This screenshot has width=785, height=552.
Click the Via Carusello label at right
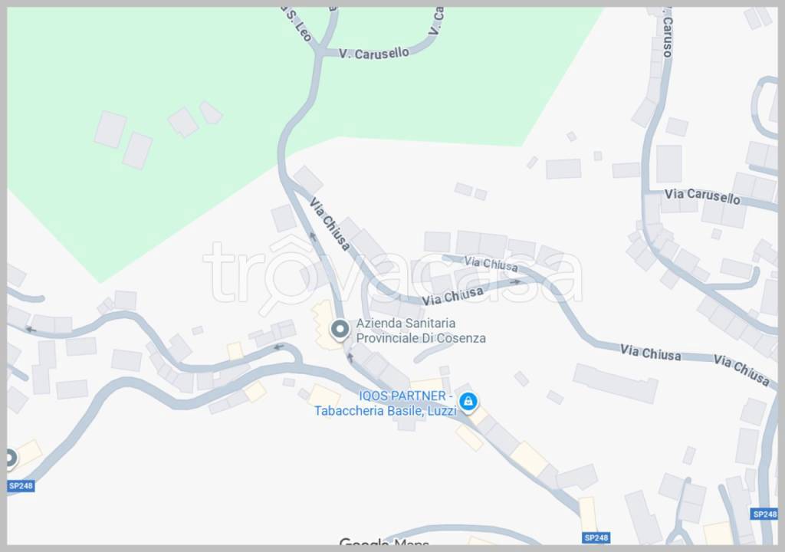point(702,196)
